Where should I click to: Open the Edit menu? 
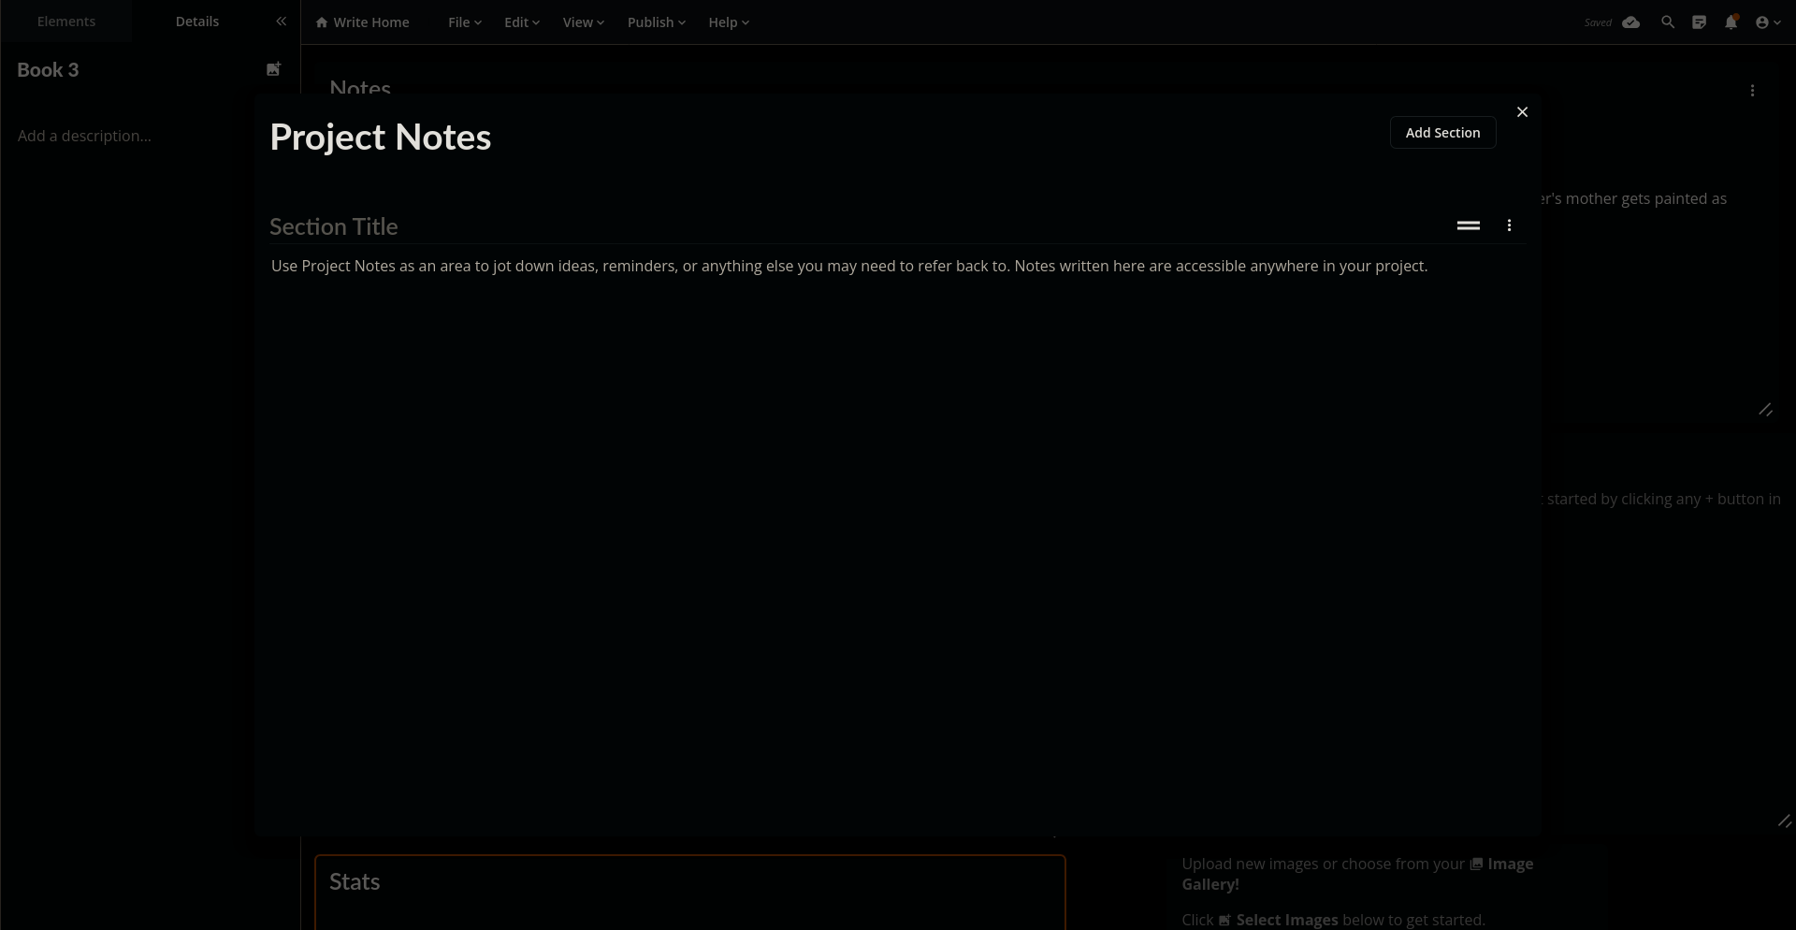tap(521, 22)
